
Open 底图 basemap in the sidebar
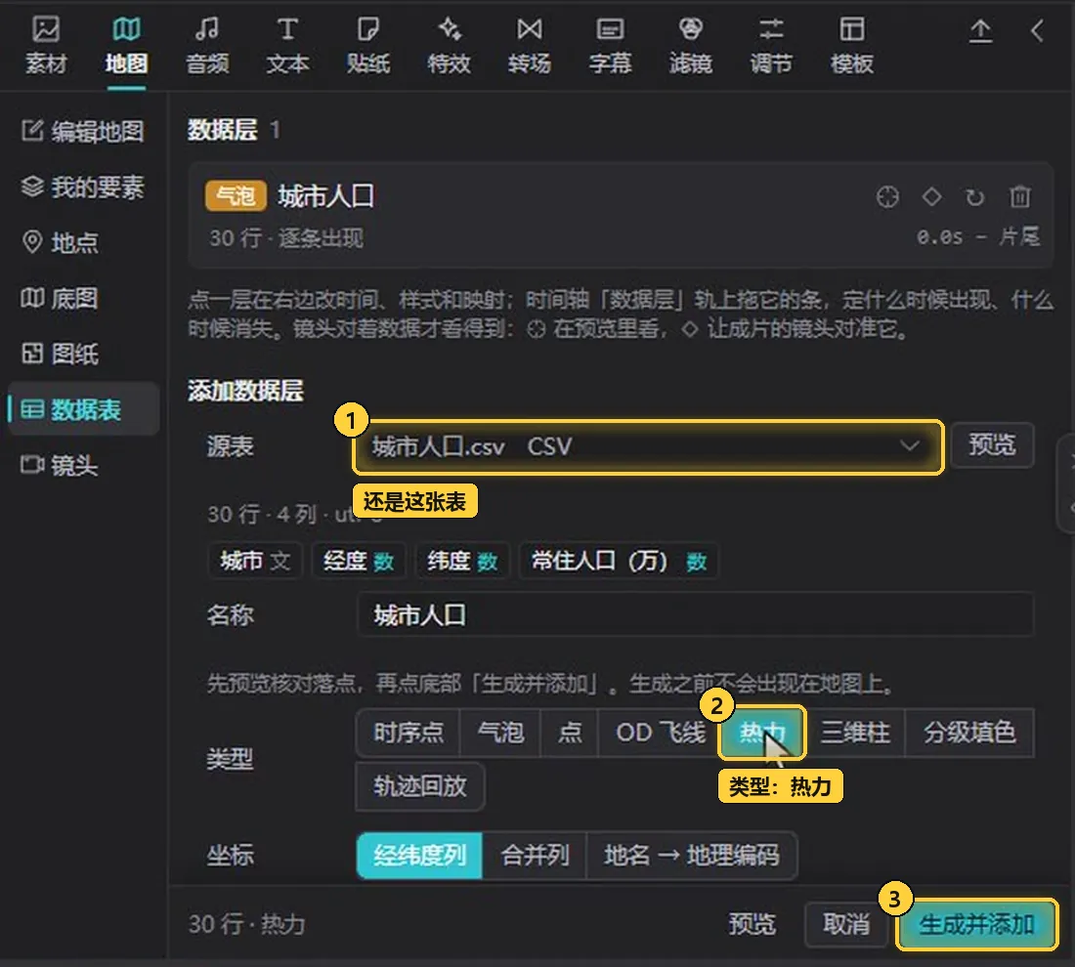click(83, 298)
